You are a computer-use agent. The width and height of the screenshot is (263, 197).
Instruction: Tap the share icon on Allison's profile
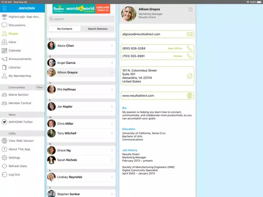click(x=191, y=9)
